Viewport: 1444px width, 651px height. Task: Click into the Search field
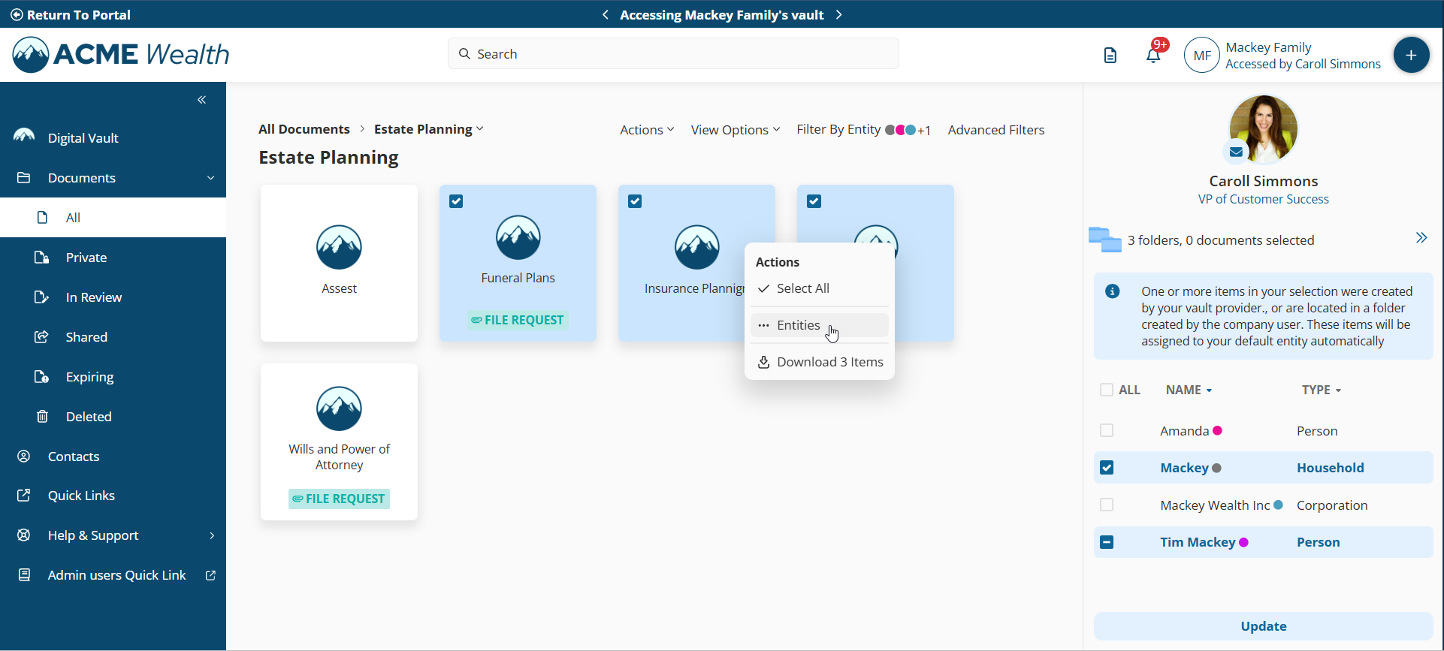tap(673, 54)
